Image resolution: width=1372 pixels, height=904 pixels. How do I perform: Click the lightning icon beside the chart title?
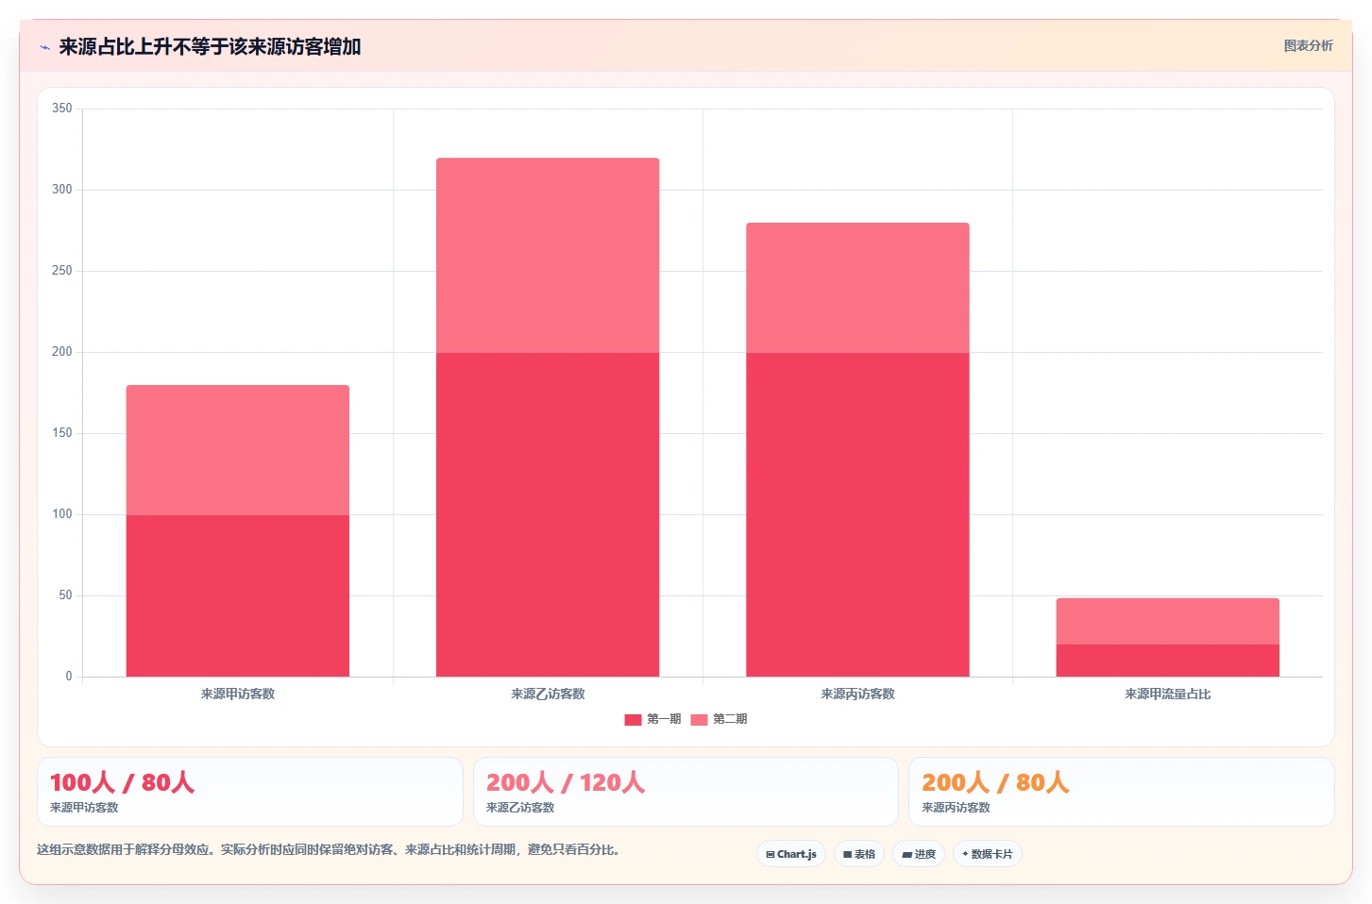(x=44, y=47)
